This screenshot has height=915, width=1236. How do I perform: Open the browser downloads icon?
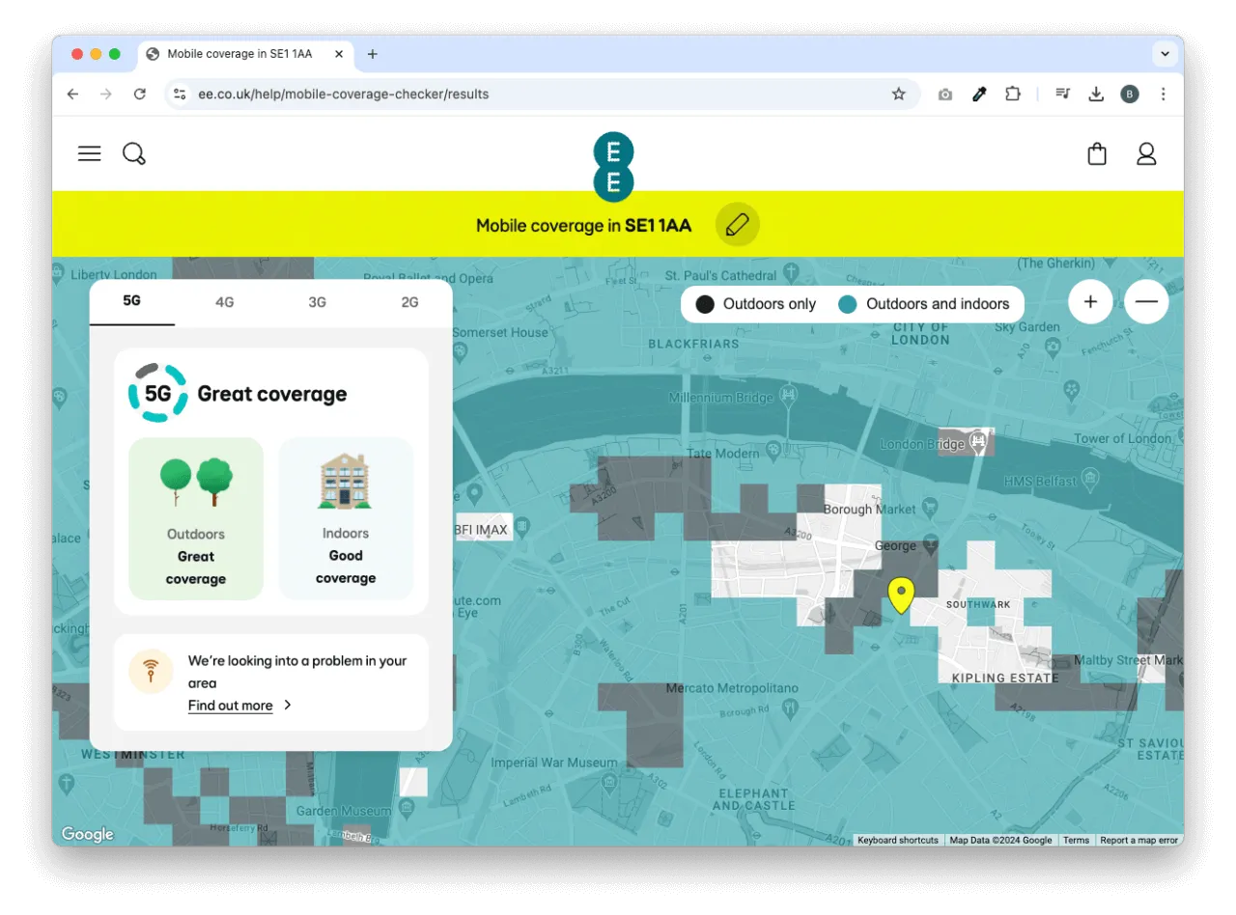point(1096,94)
